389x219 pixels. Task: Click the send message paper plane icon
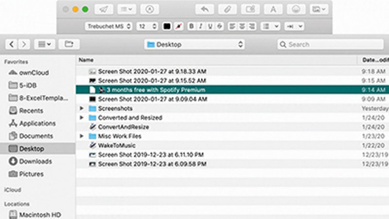104,9
